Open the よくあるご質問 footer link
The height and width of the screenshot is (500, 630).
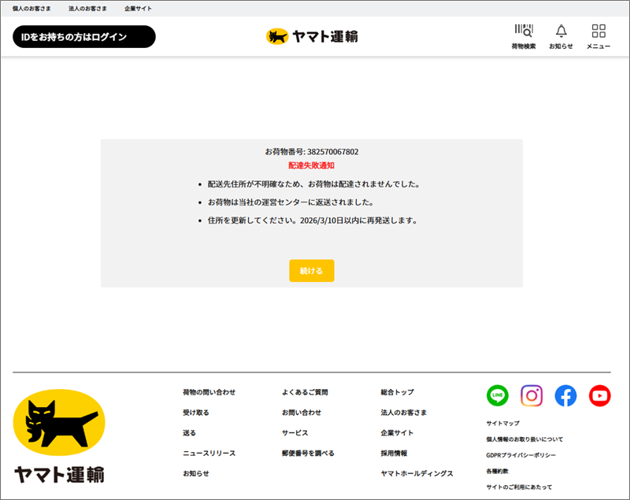pyautogui.click(x=305, y=392)
